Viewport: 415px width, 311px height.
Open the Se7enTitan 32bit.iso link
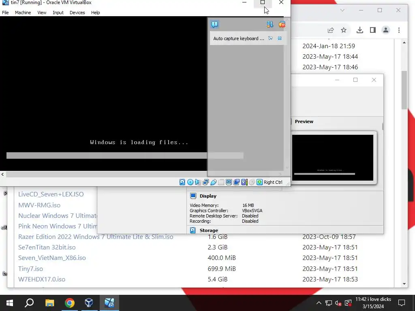[47, 247]
